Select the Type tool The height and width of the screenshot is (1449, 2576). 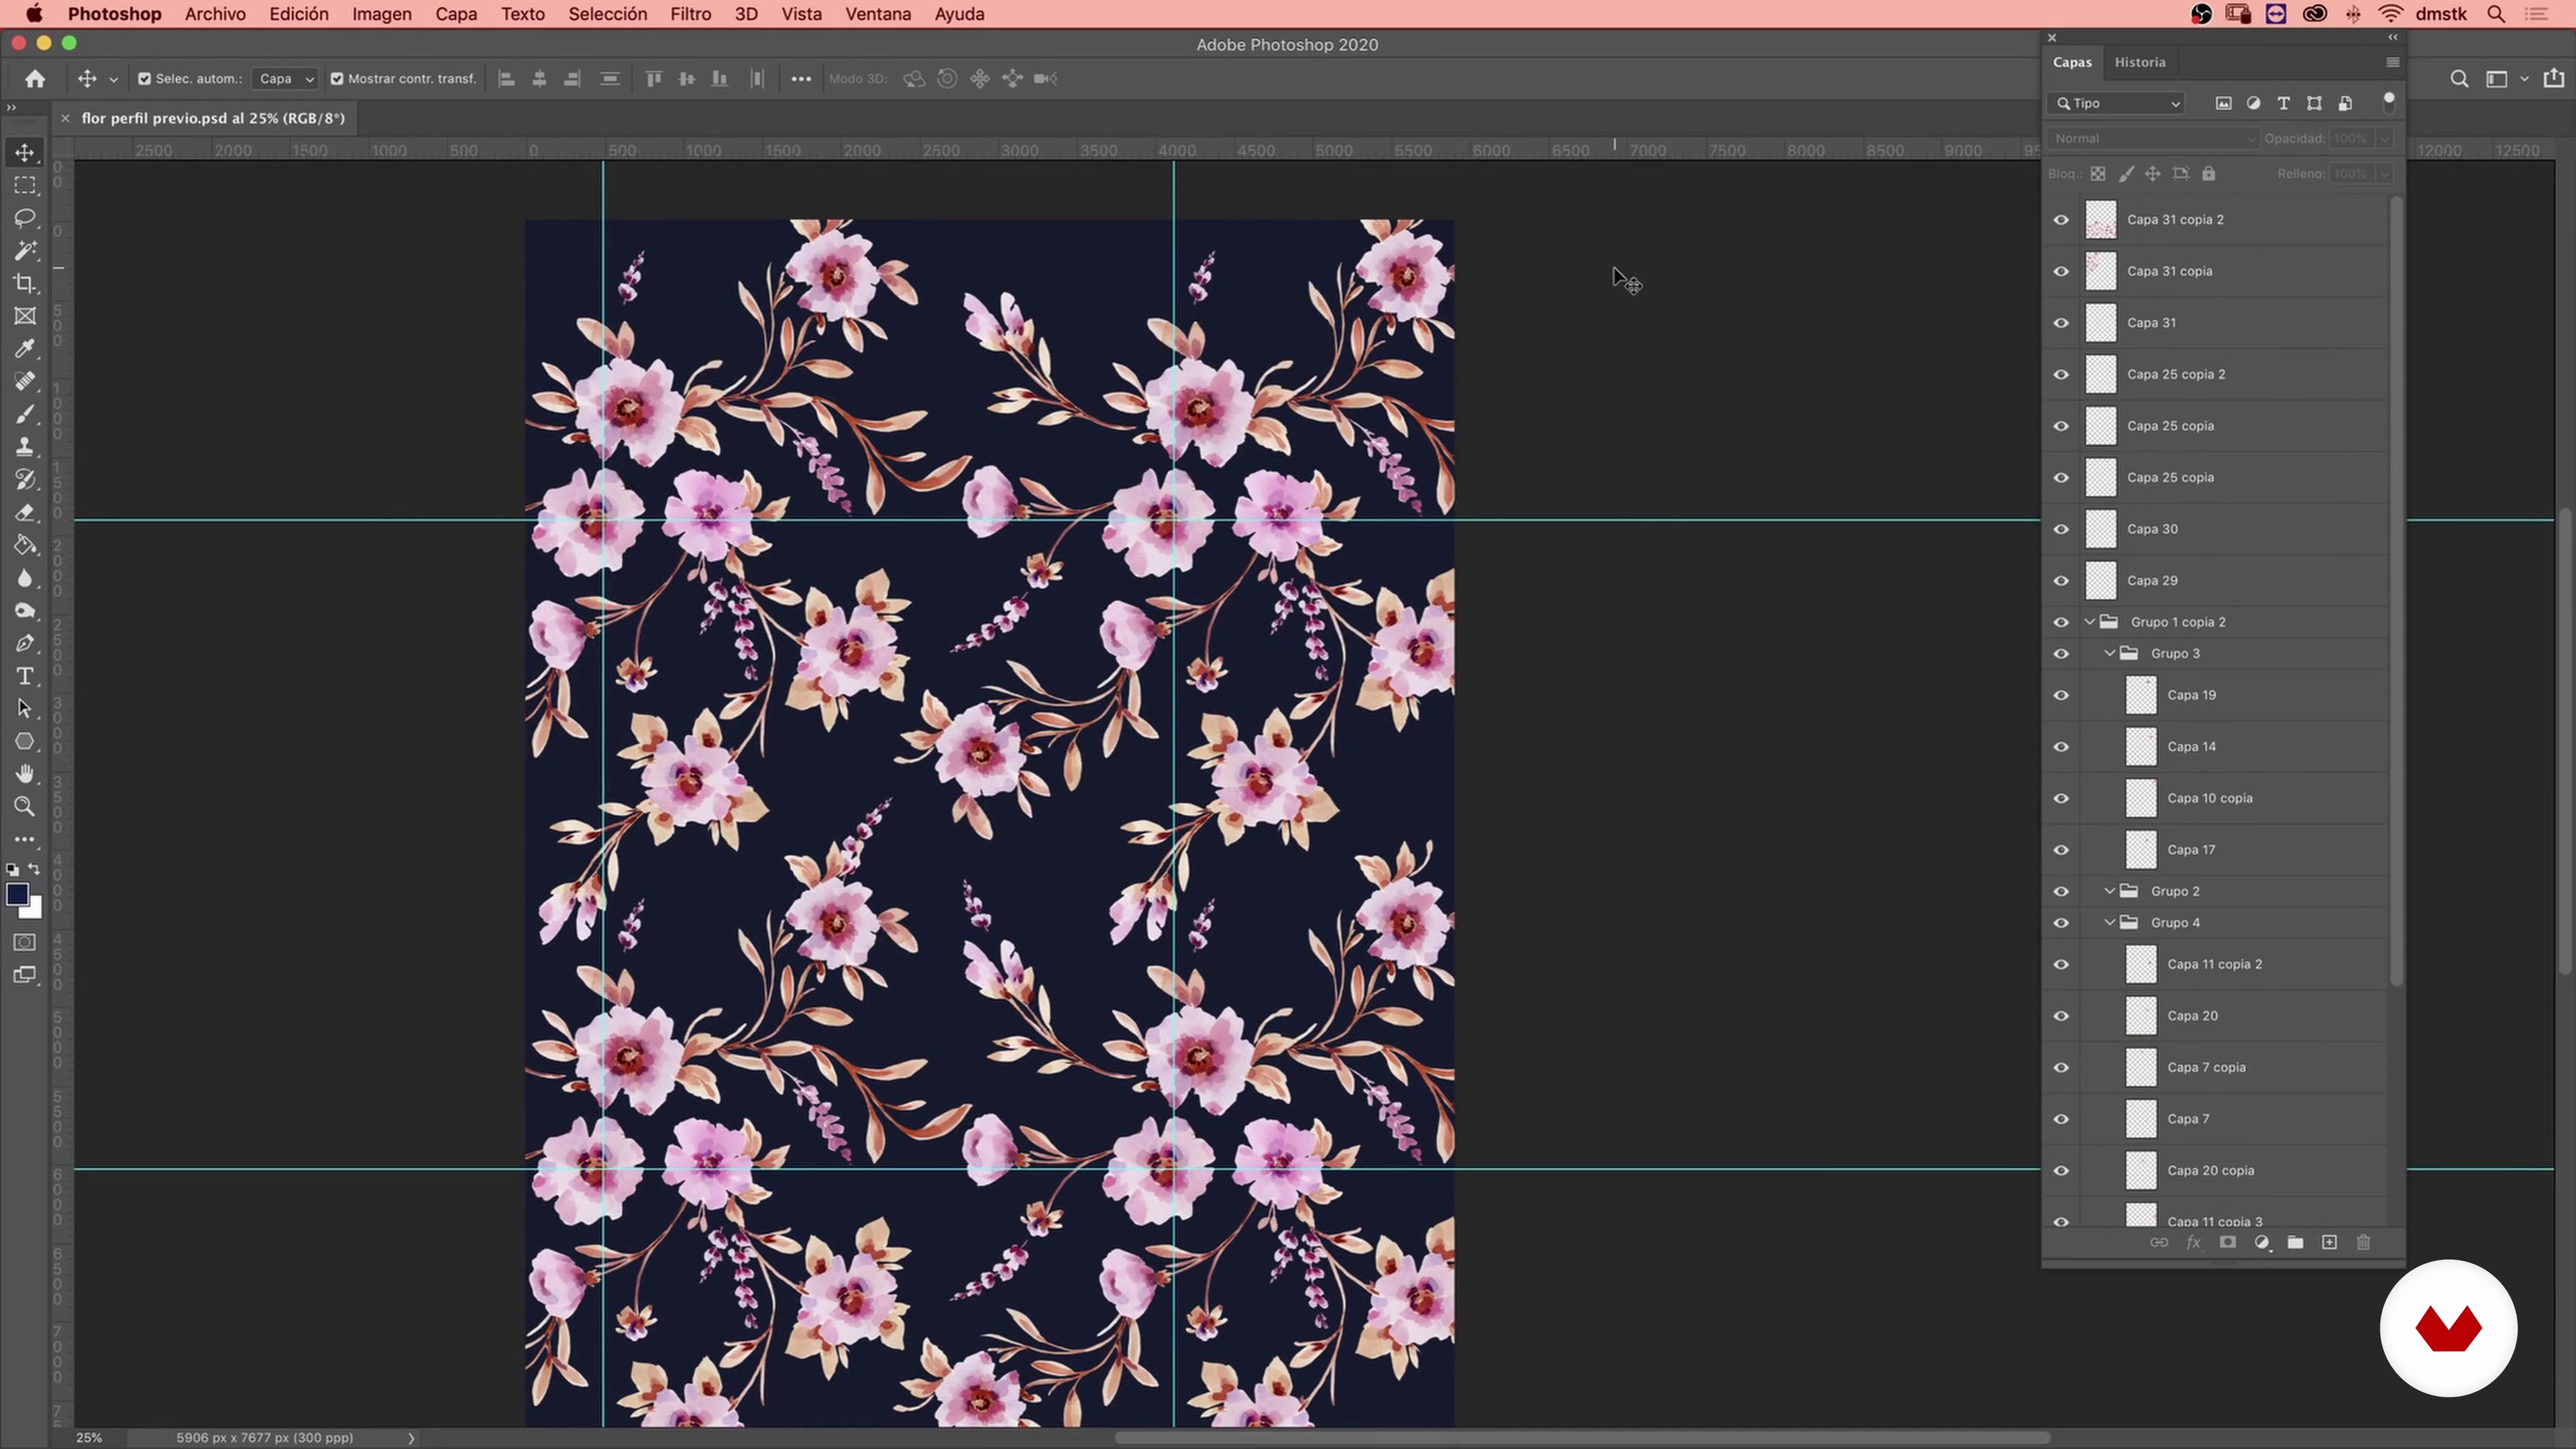tap(25, 677)
